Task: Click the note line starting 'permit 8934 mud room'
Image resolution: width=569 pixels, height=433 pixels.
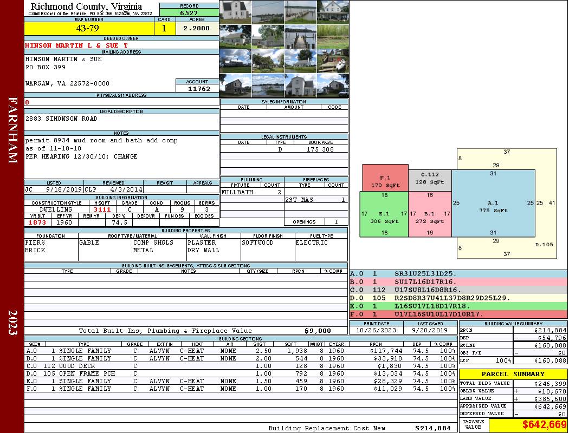Action: point(101,140)
